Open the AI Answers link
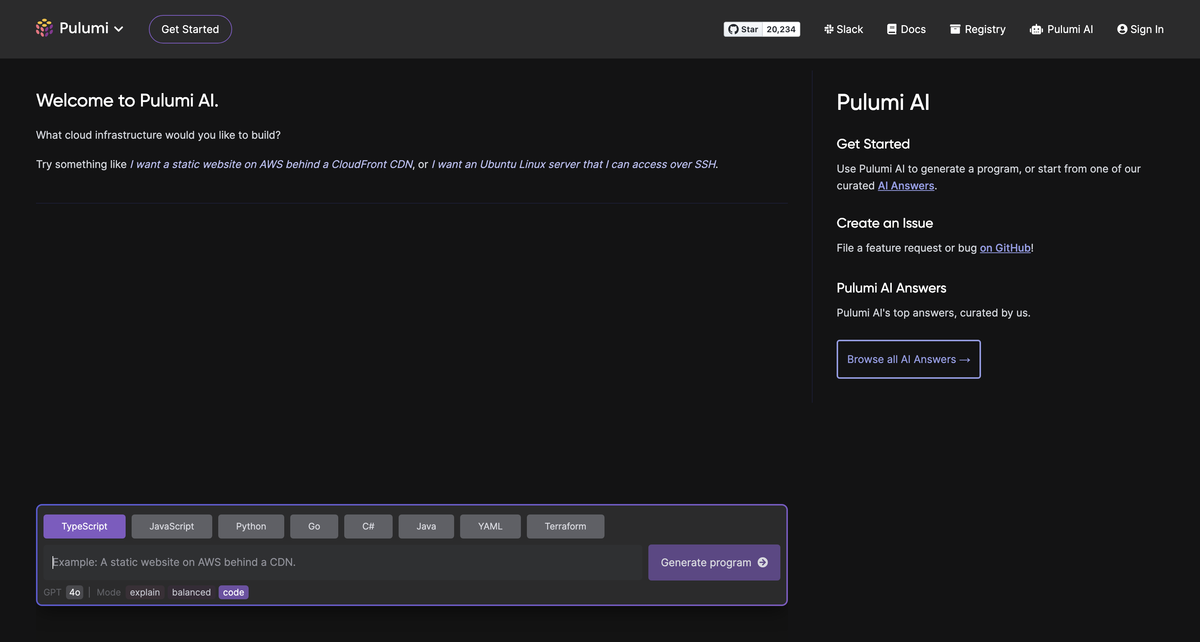 (x=906, y=185)
